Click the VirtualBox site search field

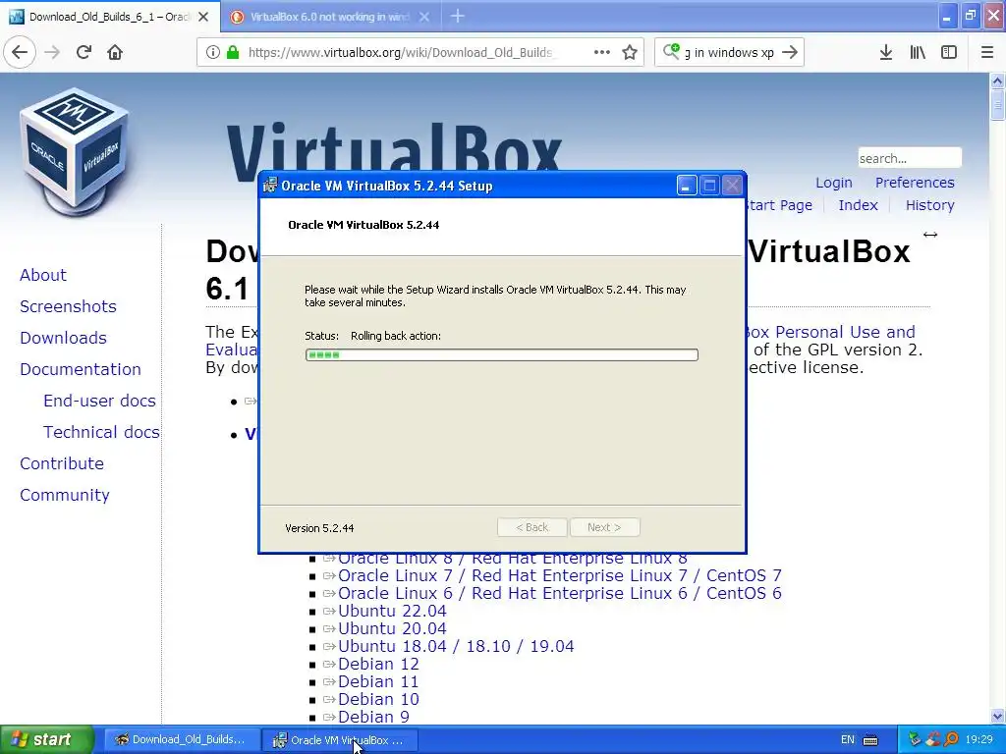910,158
